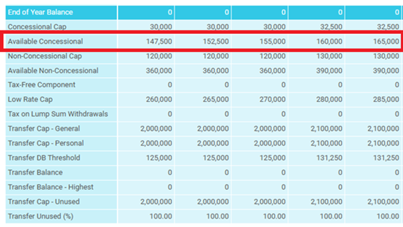403x227 pixels.
Task: Select the Non-Concessional Cap row label
Action: pyautogui.click(x=44, y=56)
